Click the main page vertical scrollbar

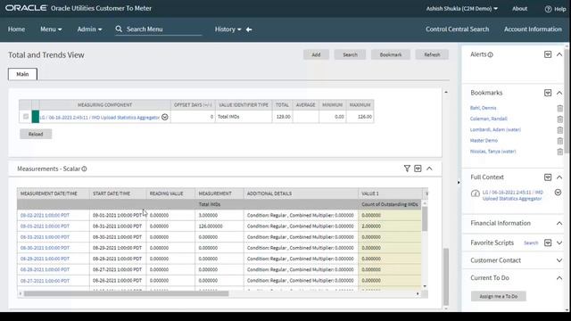pos(446,276)
